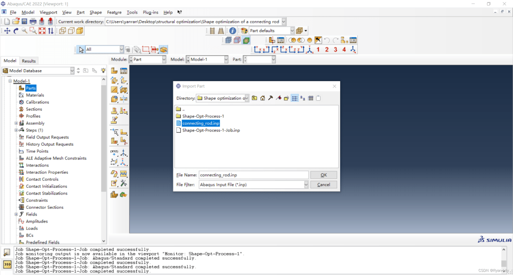The image size is (513, 275).
Task: Open the Shape-Opt-Process-1 folder
Action: [203, 116]
